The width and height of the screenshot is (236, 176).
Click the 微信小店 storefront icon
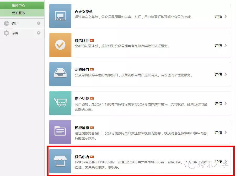(60, 161)
